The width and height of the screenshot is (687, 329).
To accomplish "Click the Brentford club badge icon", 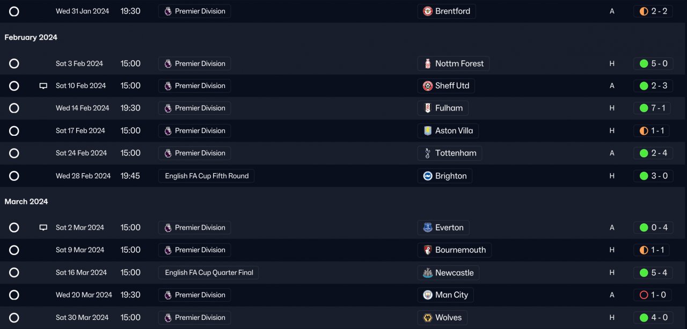I will coord(428,11).
